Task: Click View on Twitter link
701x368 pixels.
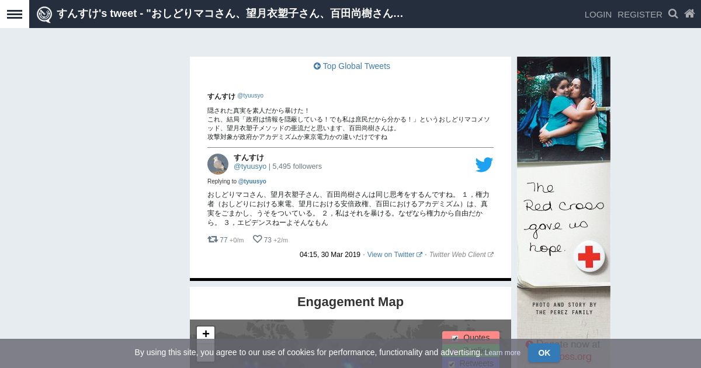Action: pyautogui.click(x=391, y=255)
